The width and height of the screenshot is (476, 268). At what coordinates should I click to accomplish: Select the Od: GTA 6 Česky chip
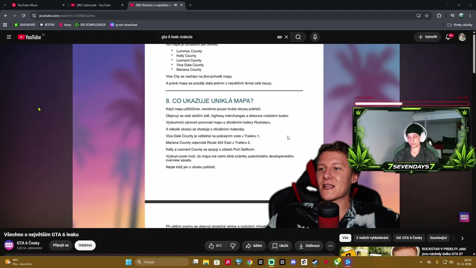409,238
